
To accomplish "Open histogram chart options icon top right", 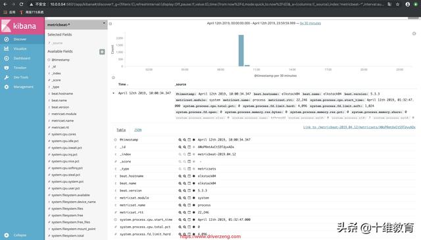I will tap(414, 34).
